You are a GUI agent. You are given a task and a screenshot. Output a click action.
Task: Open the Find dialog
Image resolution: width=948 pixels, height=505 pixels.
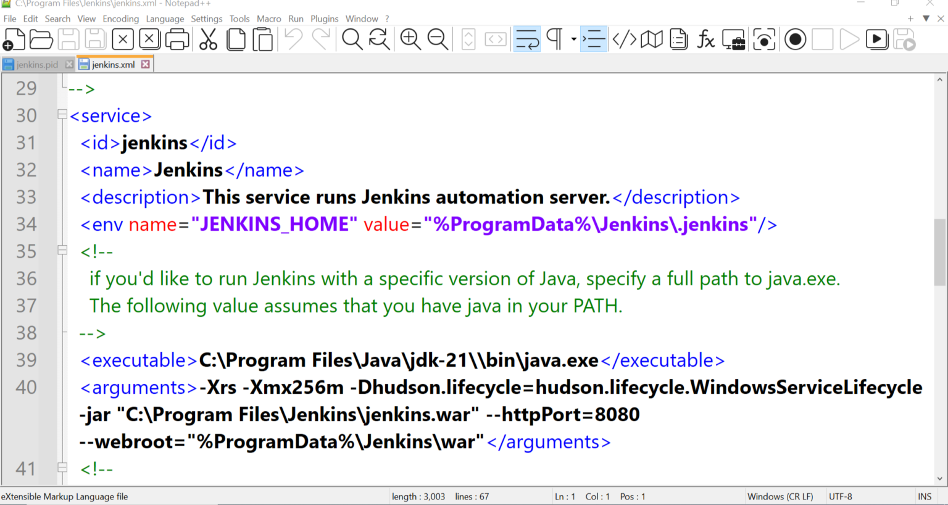tap(352, 39)
